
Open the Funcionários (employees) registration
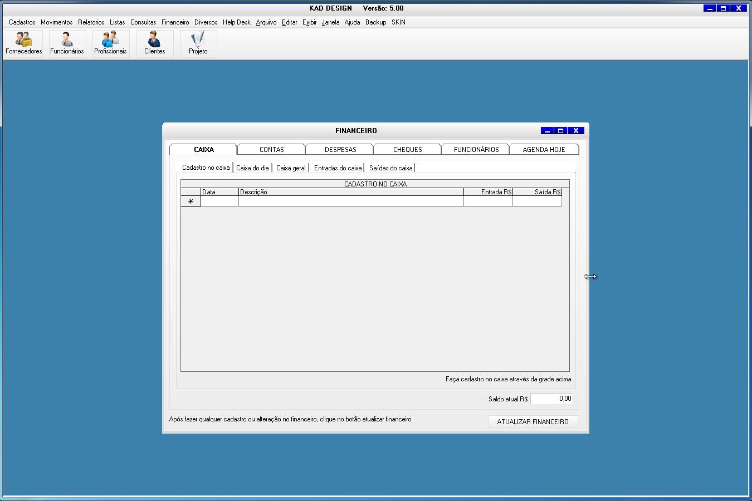pyautogui.click(x=67, y=43)
